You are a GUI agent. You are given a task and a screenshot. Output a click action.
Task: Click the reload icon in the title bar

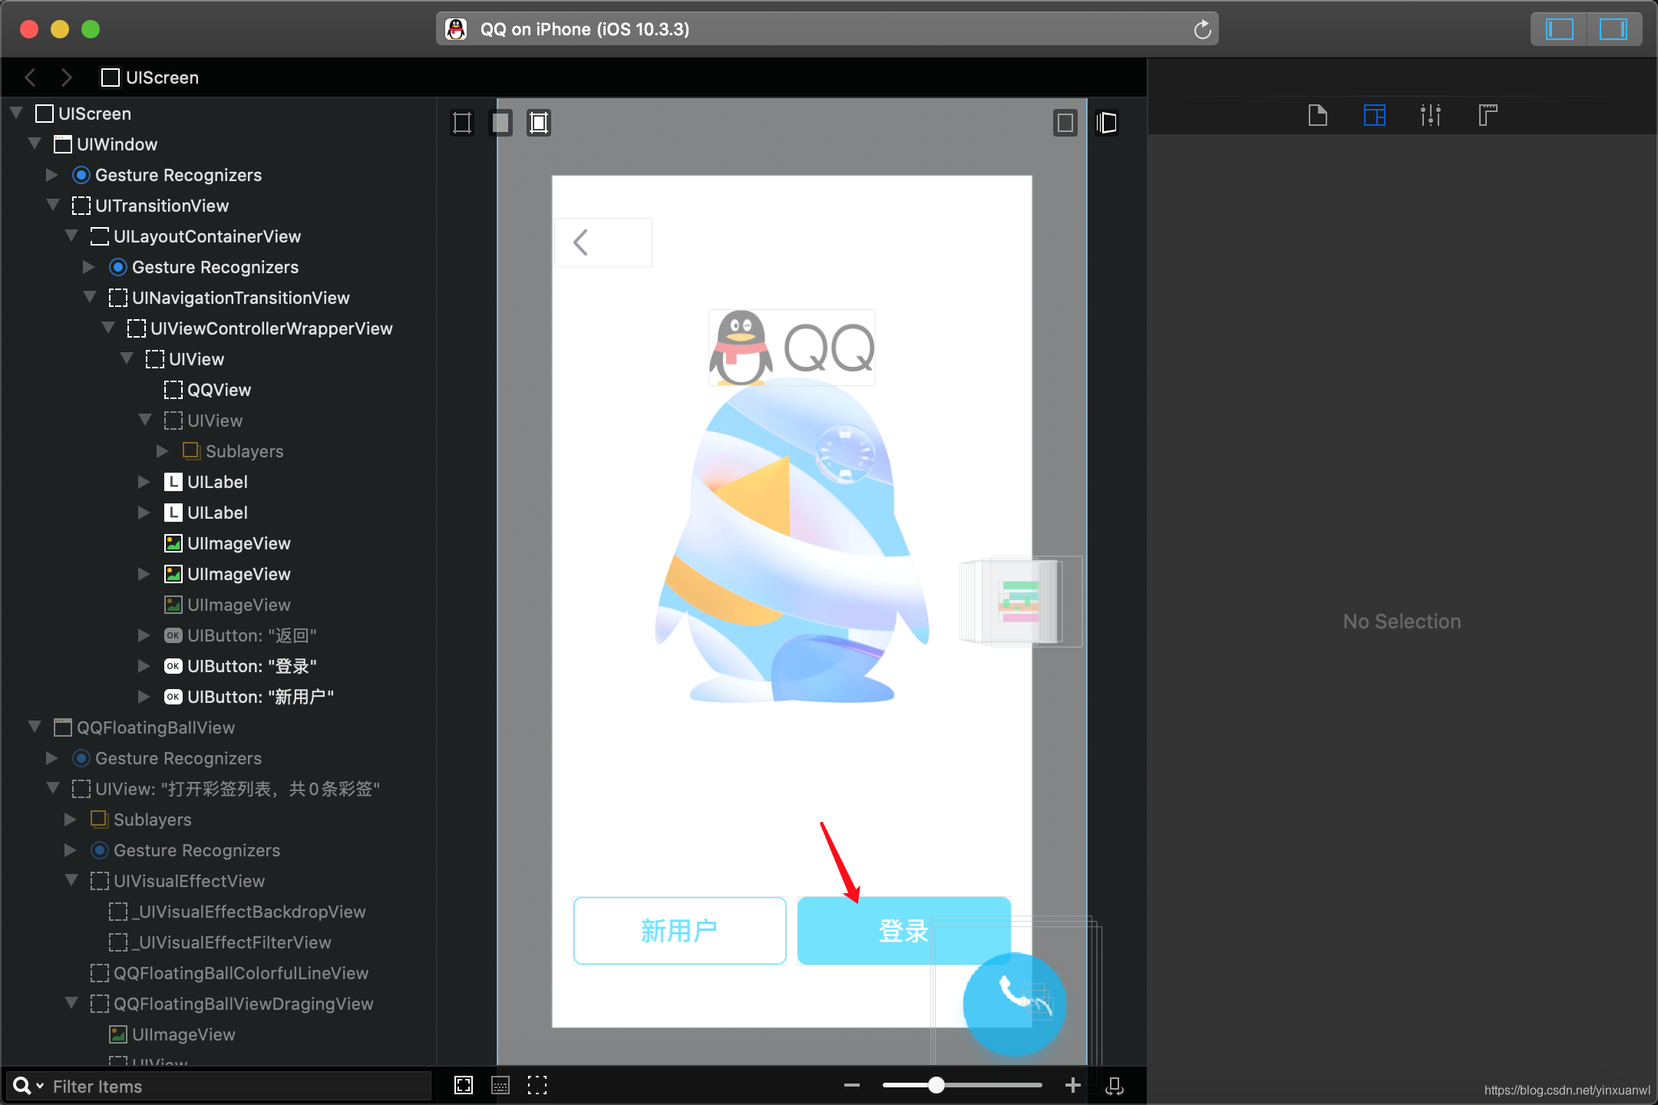pos(1202,29)
